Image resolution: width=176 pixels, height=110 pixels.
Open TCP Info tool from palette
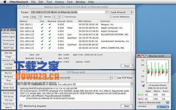click(9, 100)
